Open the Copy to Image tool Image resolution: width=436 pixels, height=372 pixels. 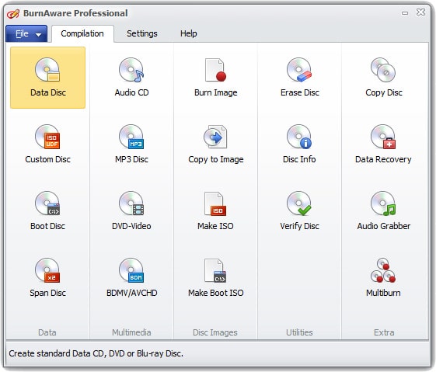pos(215,144)
